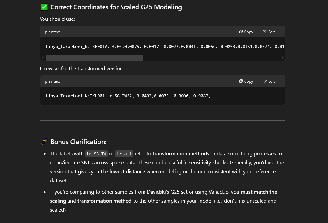This screenshot has width=328, height=223.
Task: Click the TKH001_tr.SG.TW transformed coordinate line
Action: [132, 96]
